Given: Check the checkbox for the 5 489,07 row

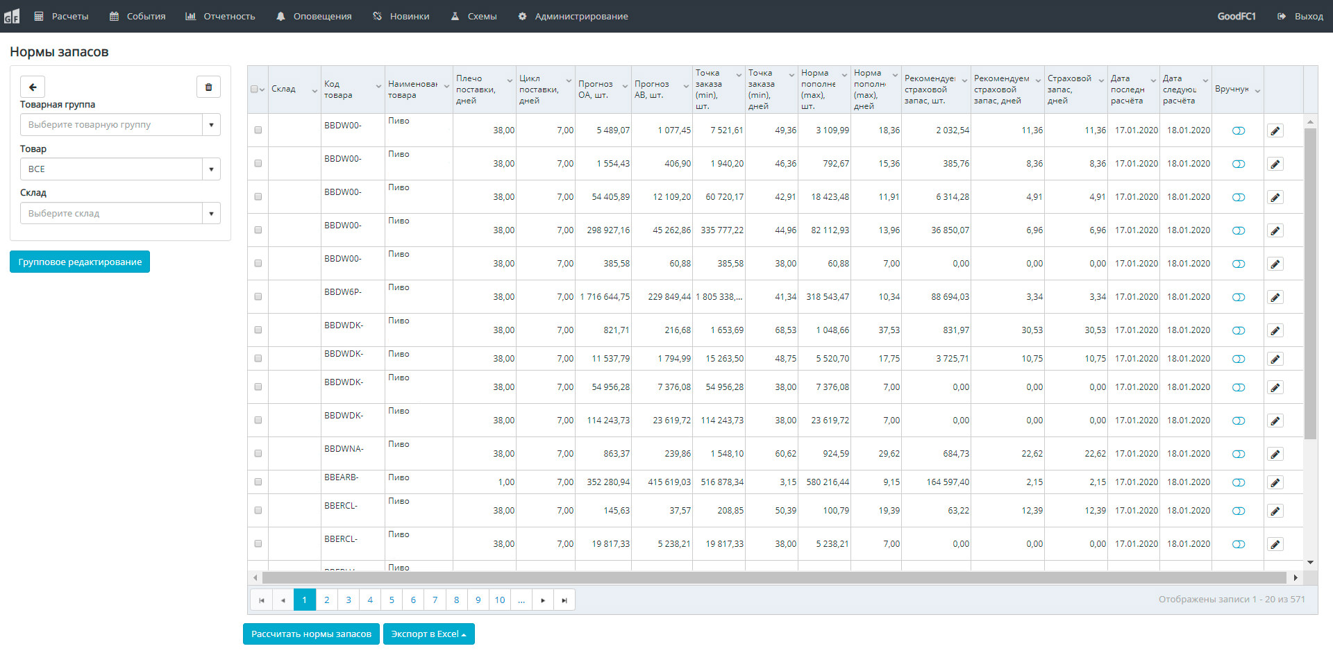Looking at the screenshot, I should pyautogui.click(x=258, y=130).
